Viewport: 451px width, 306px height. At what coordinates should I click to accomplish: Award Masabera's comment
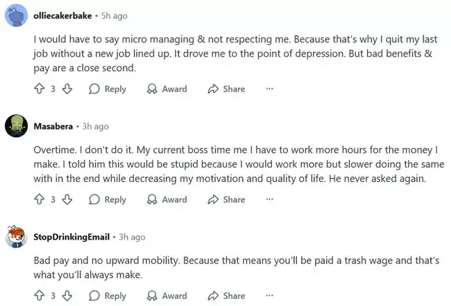167,199
